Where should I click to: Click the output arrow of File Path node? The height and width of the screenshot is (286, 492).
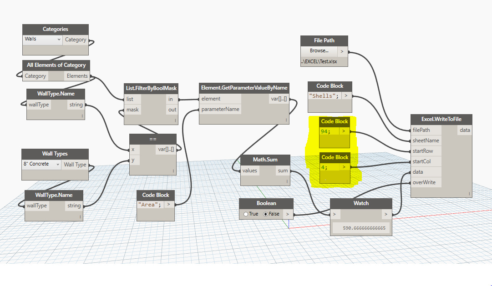coord(342,51)
